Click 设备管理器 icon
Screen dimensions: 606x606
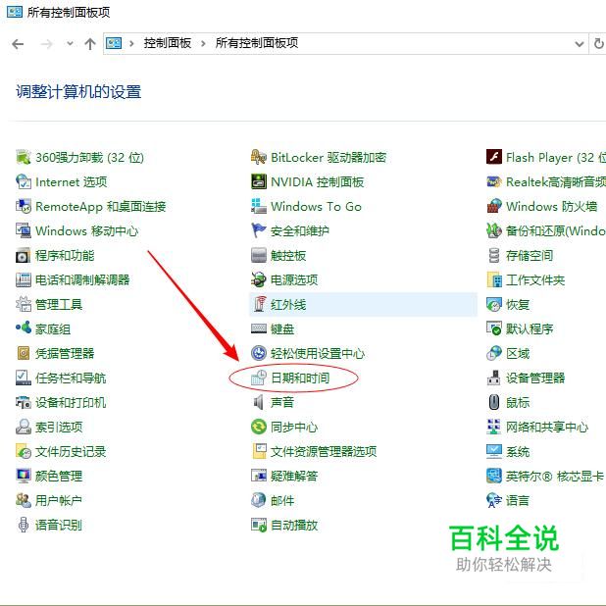494,378
